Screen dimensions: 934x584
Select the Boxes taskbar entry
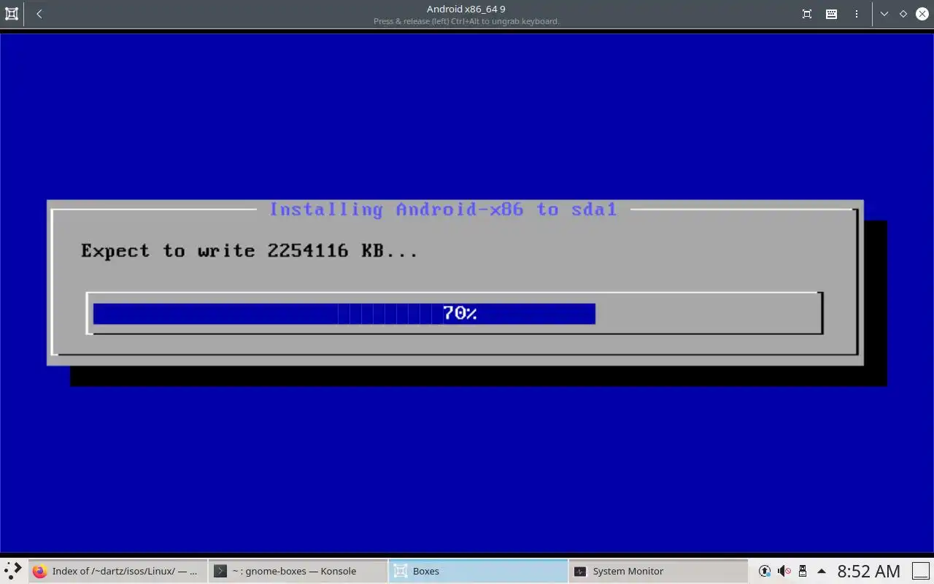click(478, 572)
